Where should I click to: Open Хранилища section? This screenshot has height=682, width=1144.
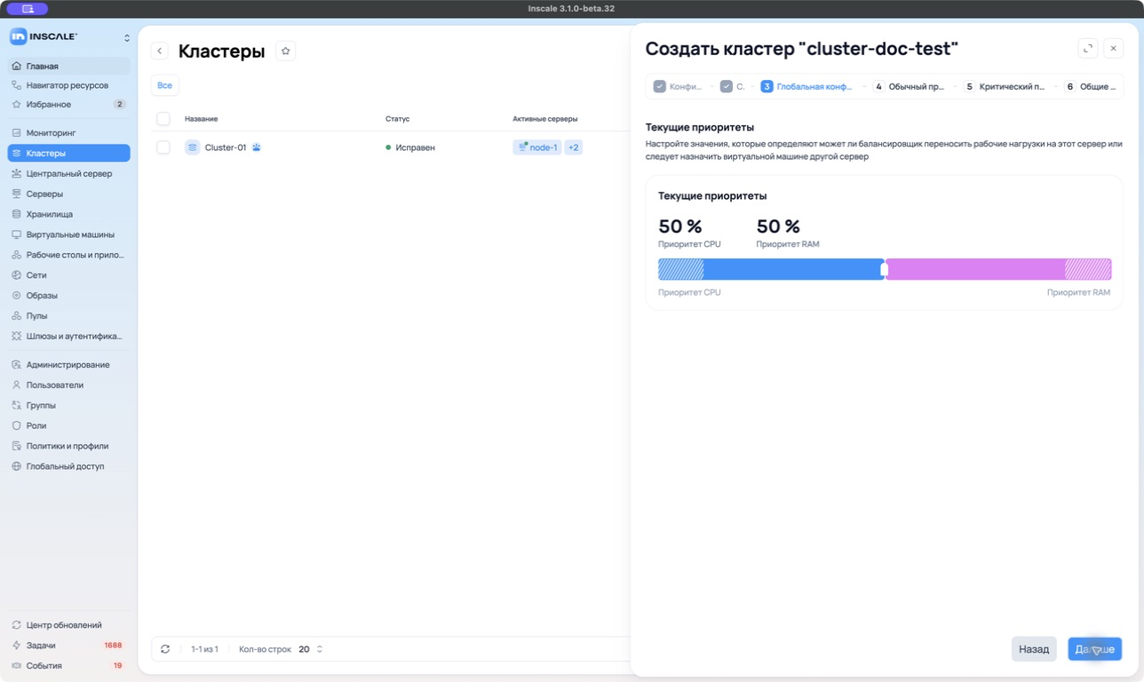tap(68, 214)
